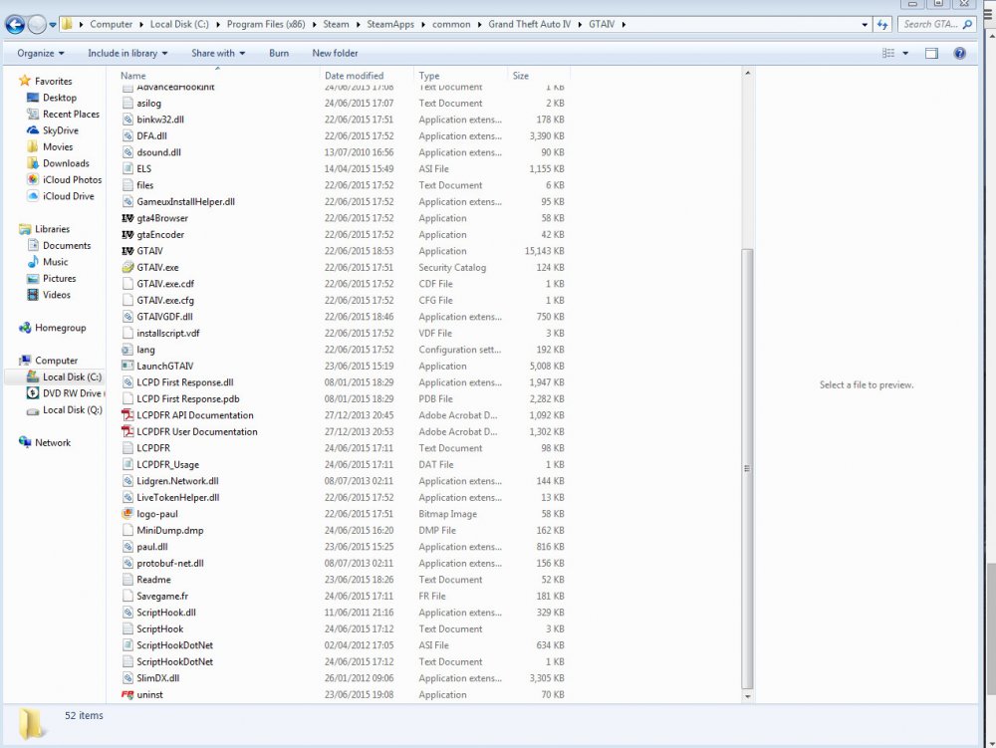Click the address bar refresh button

click(882, 25)
